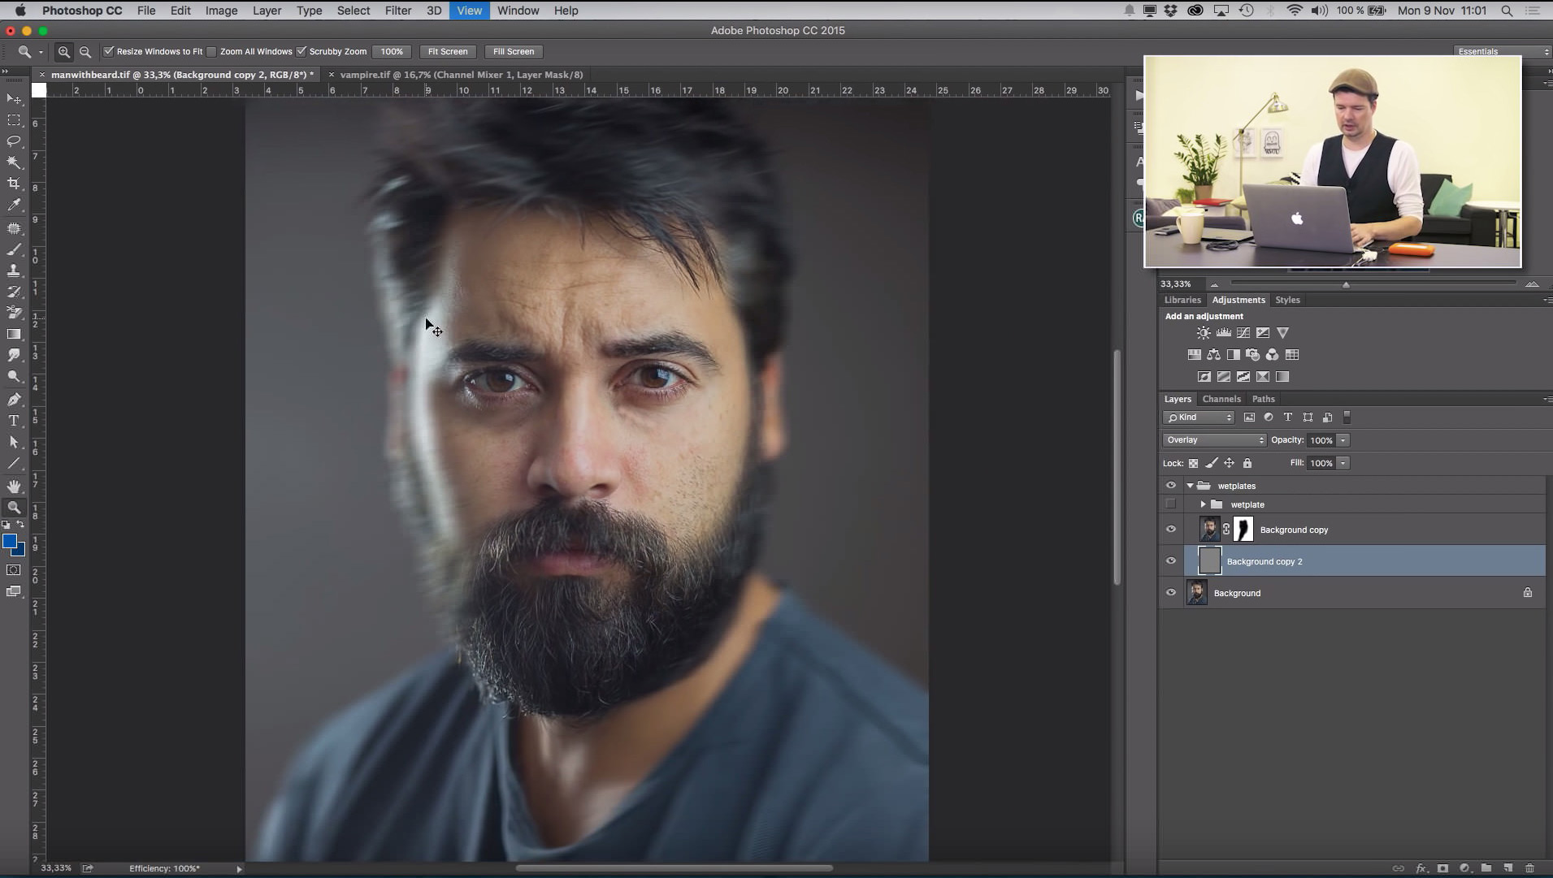Select the Path Selection tool
This screenshot has width=1553, height=878.
14,443
